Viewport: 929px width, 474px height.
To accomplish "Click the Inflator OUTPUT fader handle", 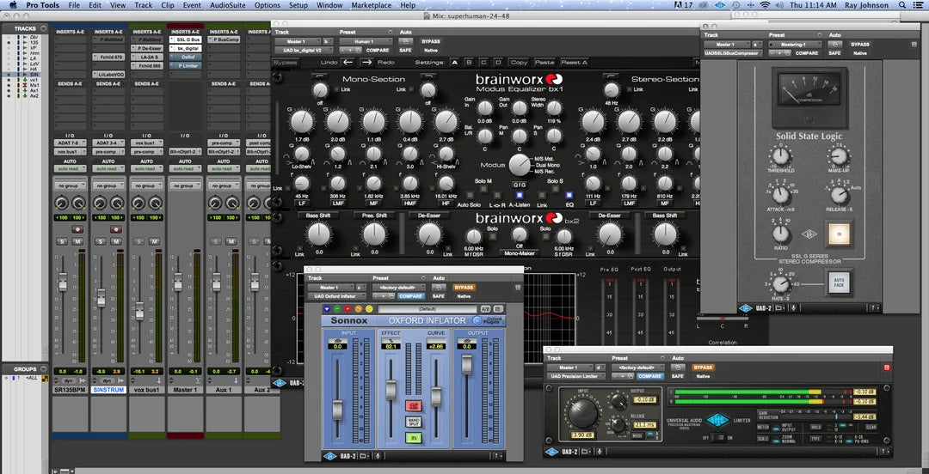I will 467,365.
